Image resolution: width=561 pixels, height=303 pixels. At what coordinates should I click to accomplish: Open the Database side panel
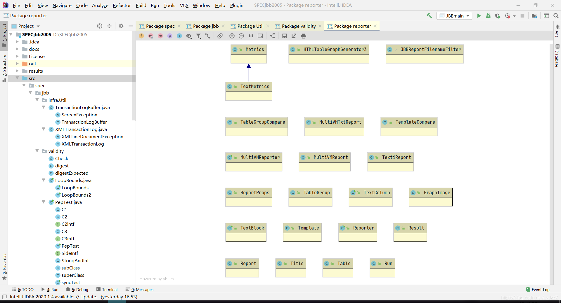point(557,56)
